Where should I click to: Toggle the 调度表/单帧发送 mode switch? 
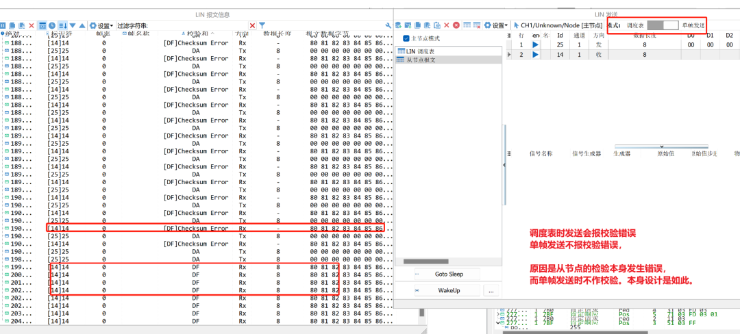point(662,25)
